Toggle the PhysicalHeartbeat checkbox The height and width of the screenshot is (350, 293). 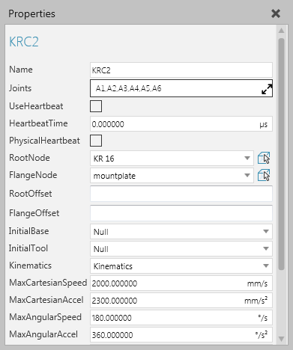click(96, 141)
